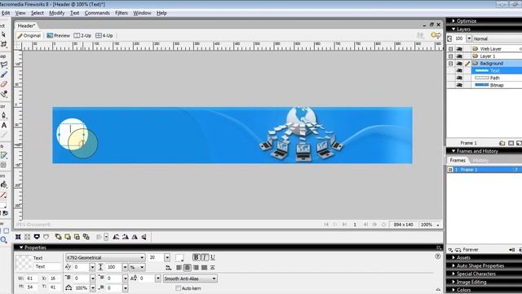Screen dimensions: 522x294
Task: Select the Slice tool
Action: click(x=3, y=155)
